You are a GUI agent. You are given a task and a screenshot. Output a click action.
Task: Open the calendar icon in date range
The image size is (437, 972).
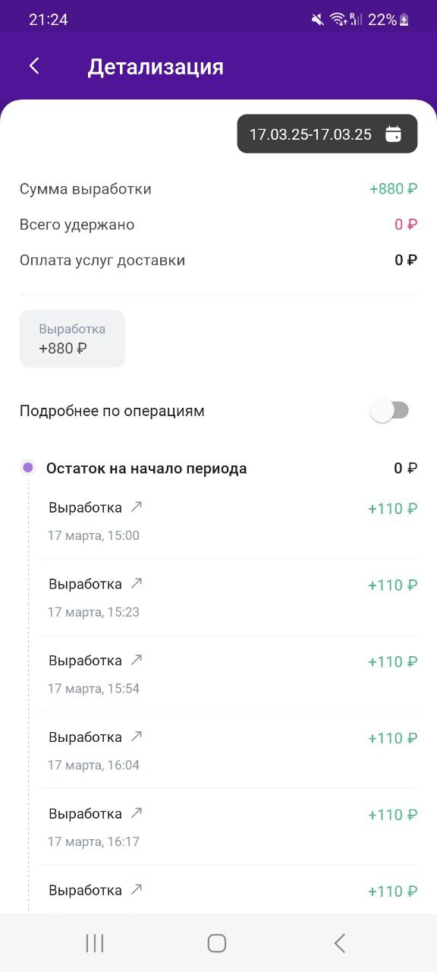pyautogui.click(x=393, y=134)
